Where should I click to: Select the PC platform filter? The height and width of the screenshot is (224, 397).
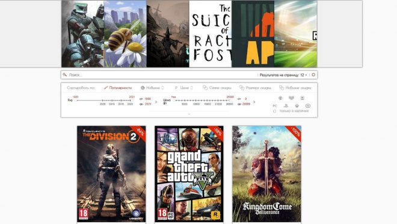[x=275, y=105]
